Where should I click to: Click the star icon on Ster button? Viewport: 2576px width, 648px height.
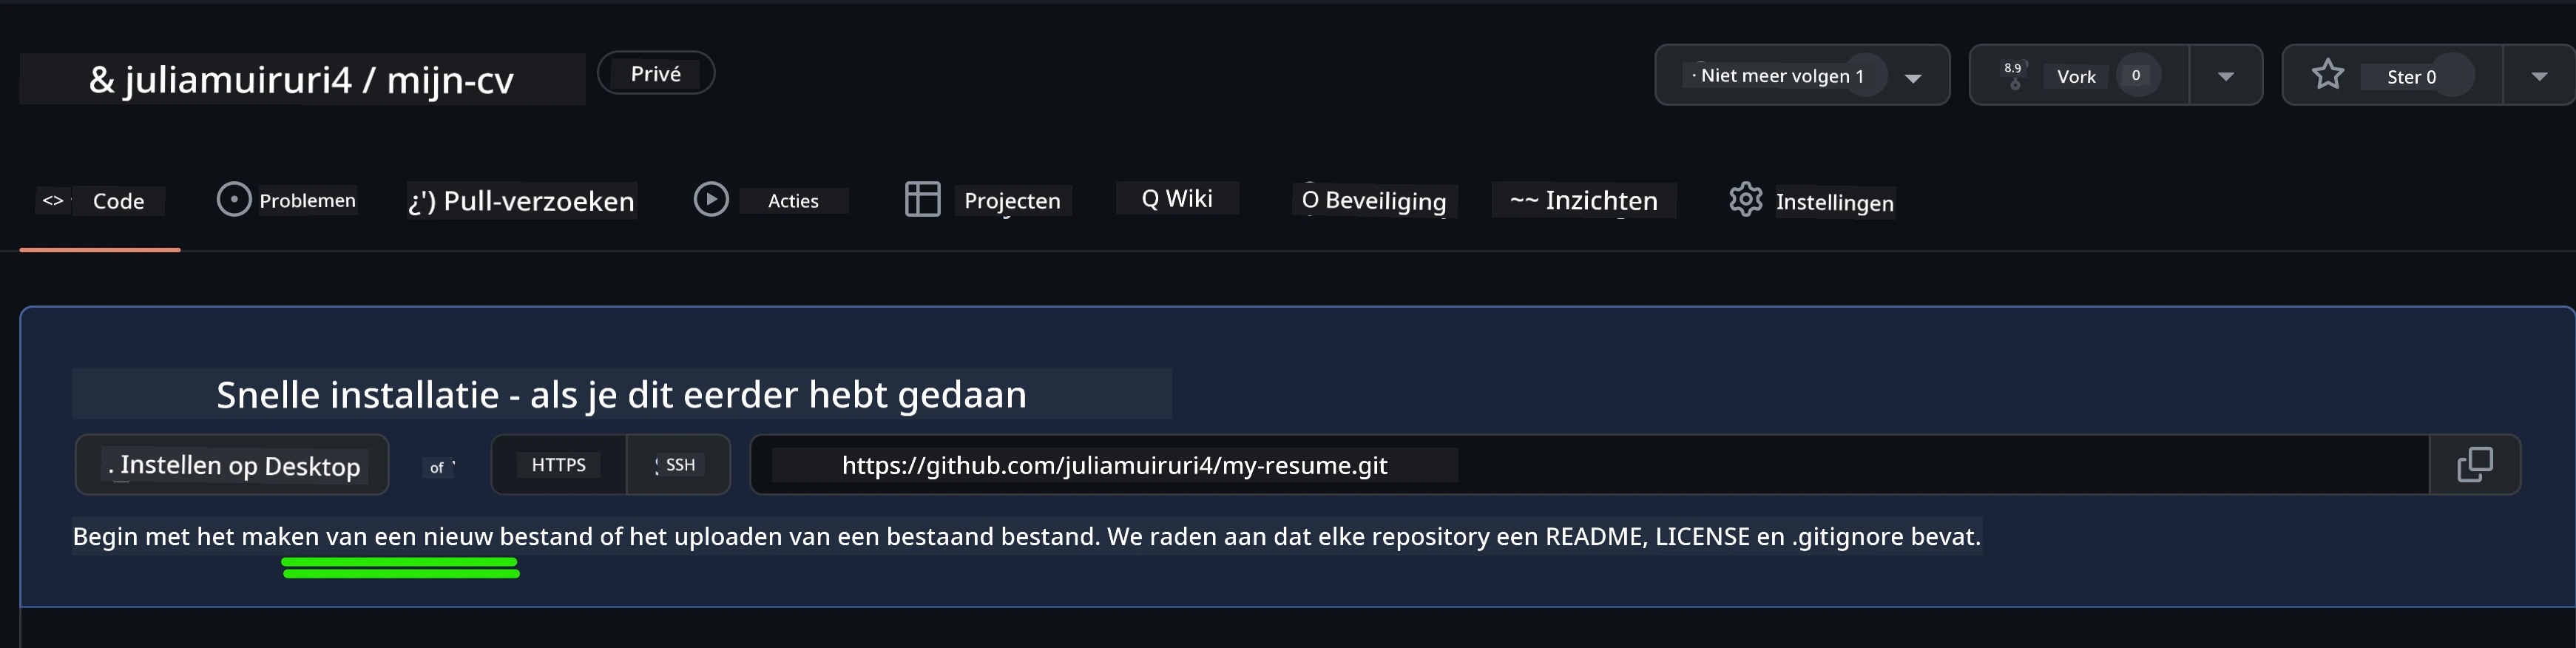pos(2328,75)
